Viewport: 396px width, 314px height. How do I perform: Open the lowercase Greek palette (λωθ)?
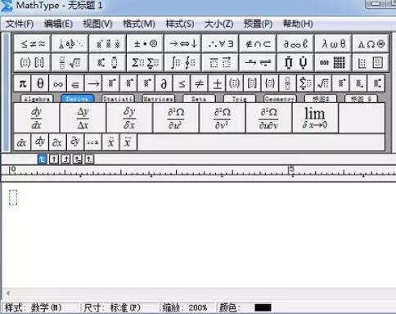tap(333, 43)
